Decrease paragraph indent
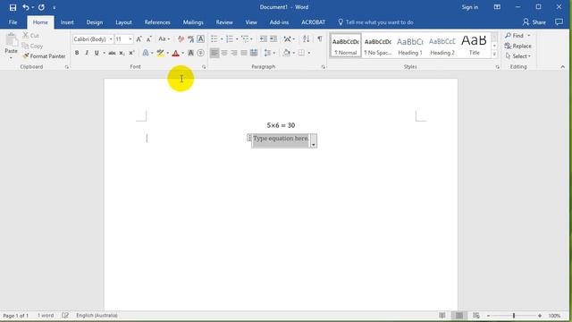572x322 pixels. 264,39
